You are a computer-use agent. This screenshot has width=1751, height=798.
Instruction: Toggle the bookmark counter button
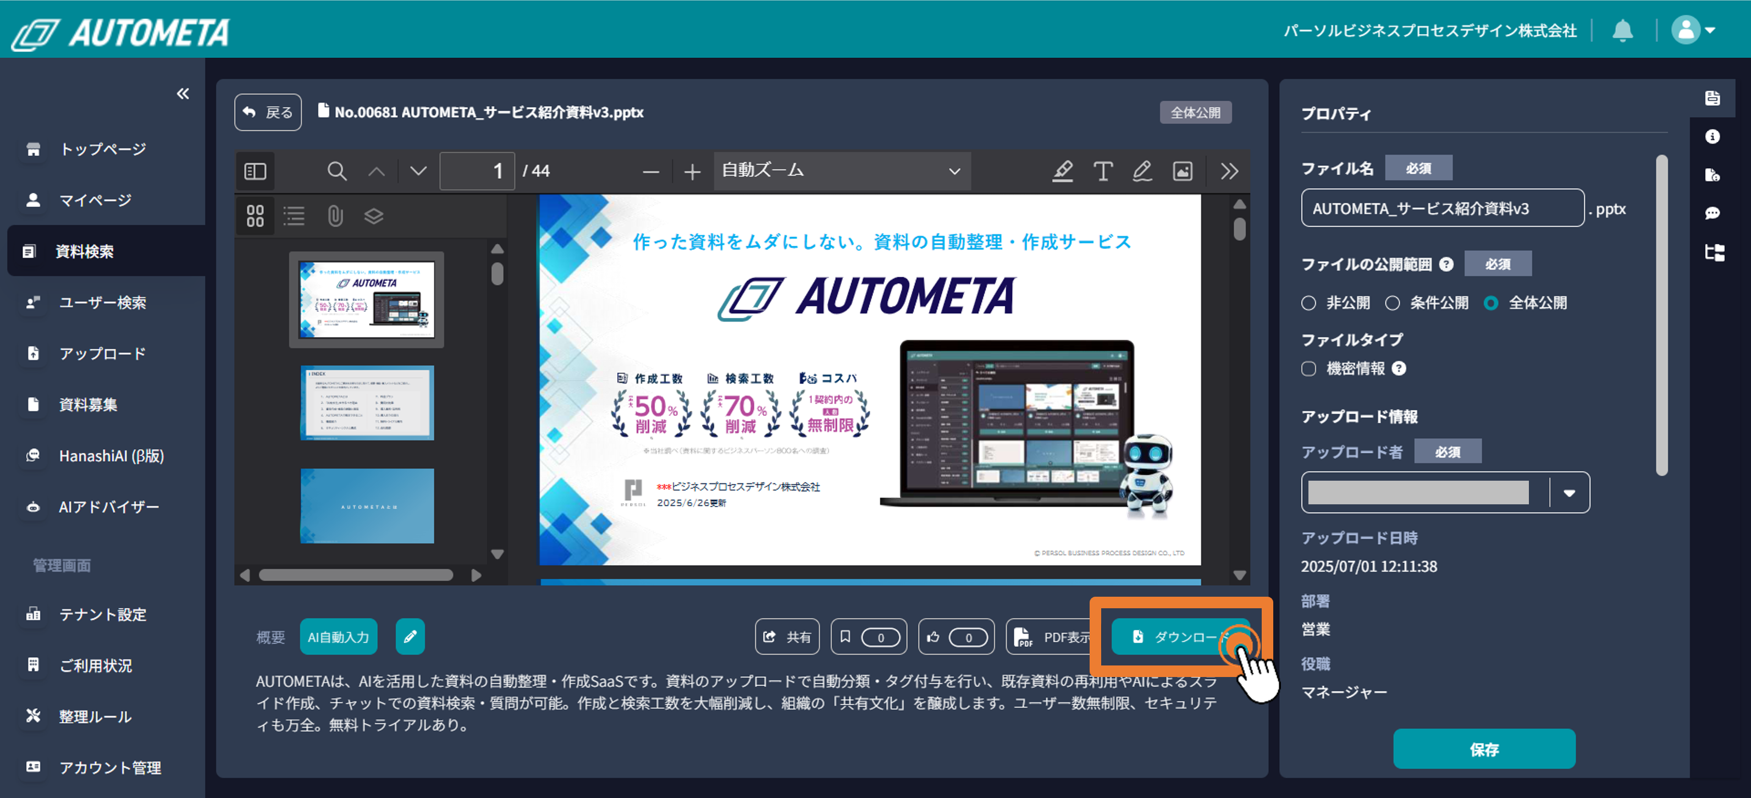[869, 637]
